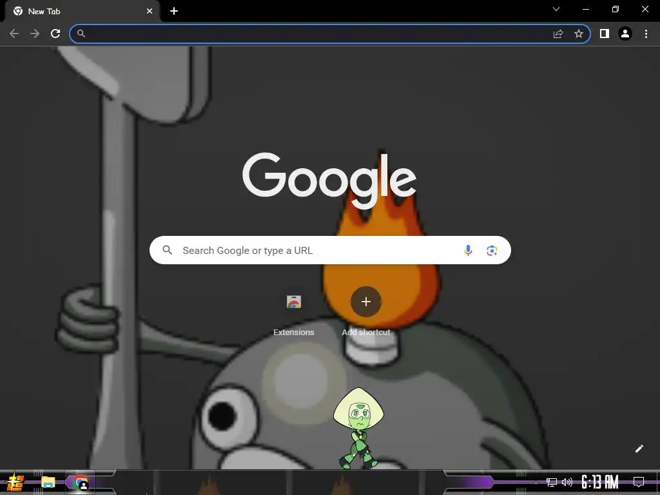This screenshot has height=495, width=660.
Task: Open the notification center icon
Action: (x=639, y=482)
